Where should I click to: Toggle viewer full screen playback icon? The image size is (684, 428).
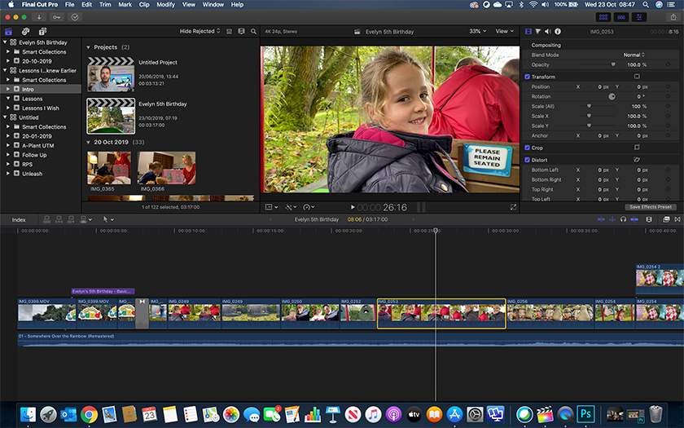point(513,207)
